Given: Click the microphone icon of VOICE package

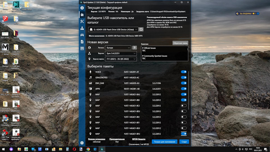Looking at the screenshot, I should (90, 72).
